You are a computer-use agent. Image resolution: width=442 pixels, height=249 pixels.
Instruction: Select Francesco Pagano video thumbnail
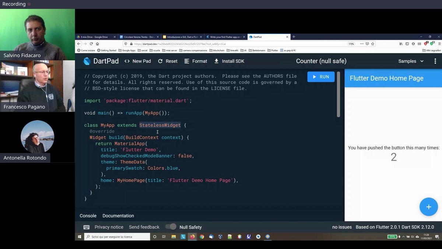37,86
